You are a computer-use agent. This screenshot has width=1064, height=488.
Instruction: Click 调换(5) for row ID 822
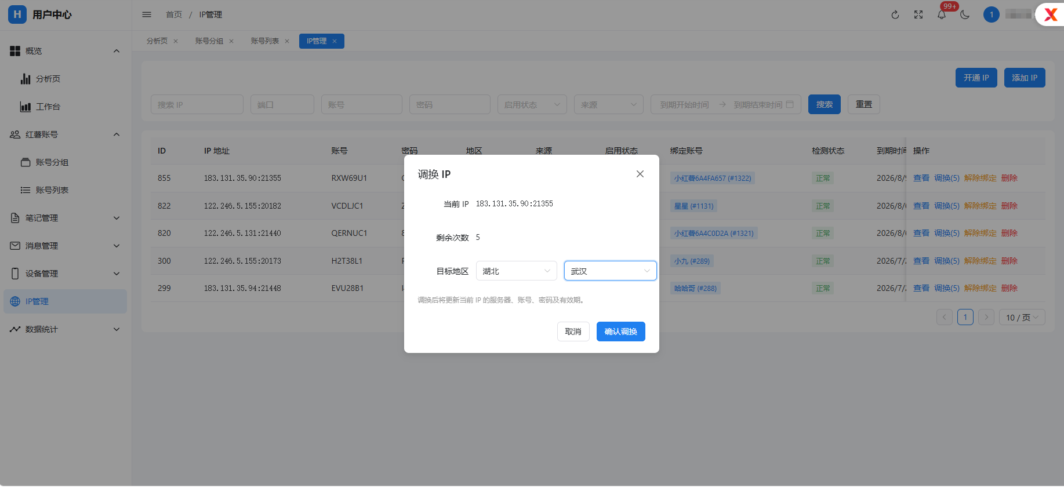pyautogui.click(x=947, y=206)
